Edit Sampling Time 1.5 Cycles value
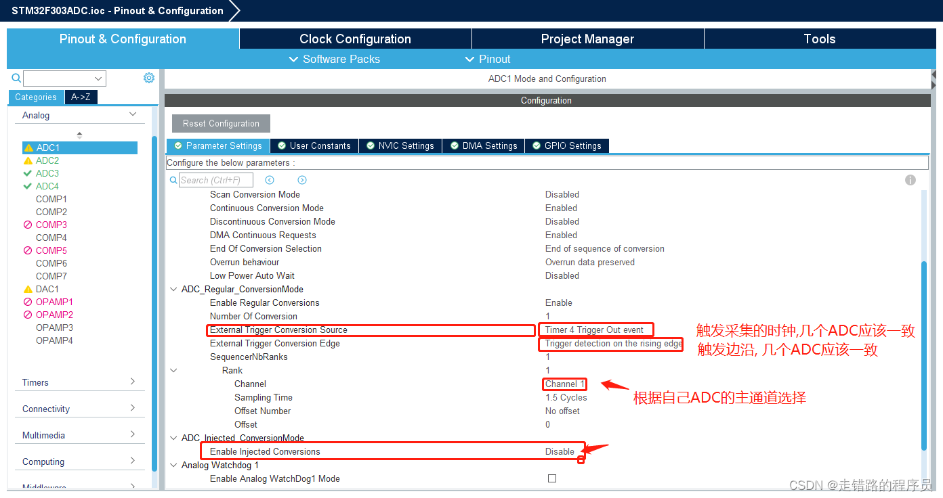Screen dimensions: 943x498 (566, 397)
